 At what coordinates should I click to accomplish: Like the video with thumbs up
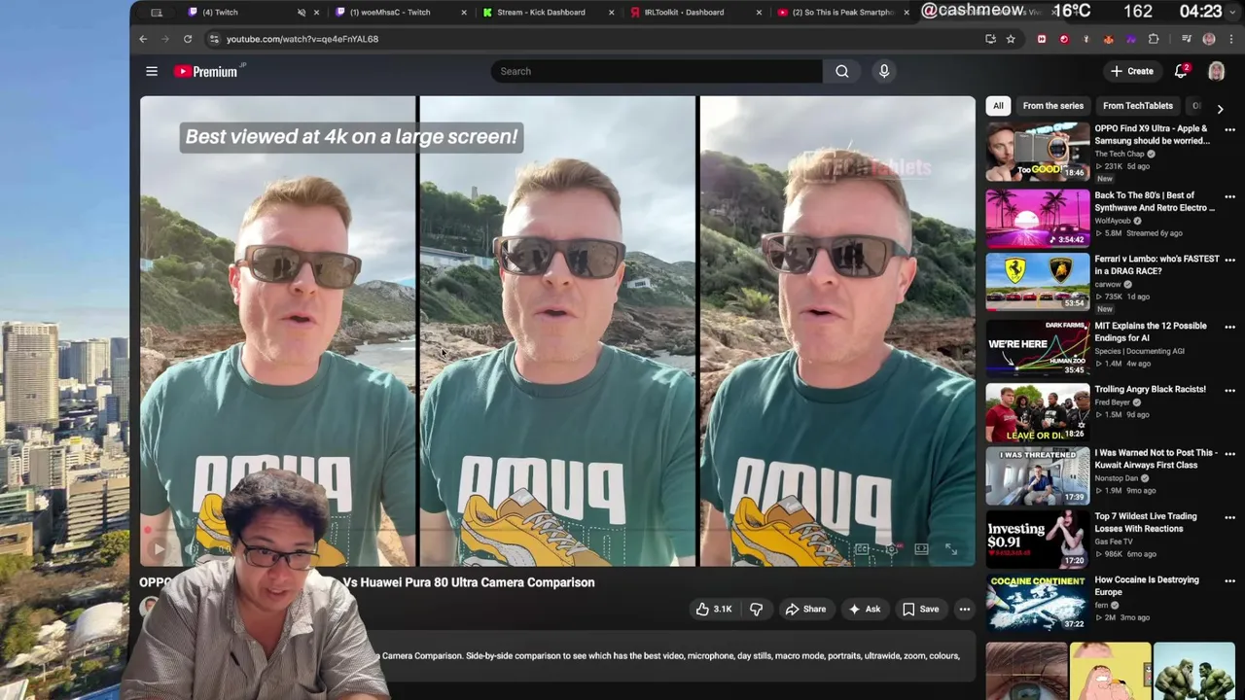coord(713,610)
